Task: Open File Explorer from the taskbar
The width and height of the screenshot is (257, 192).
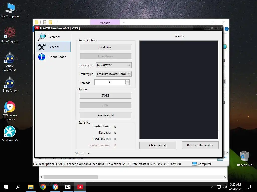Action: click(x=31, y=187)
